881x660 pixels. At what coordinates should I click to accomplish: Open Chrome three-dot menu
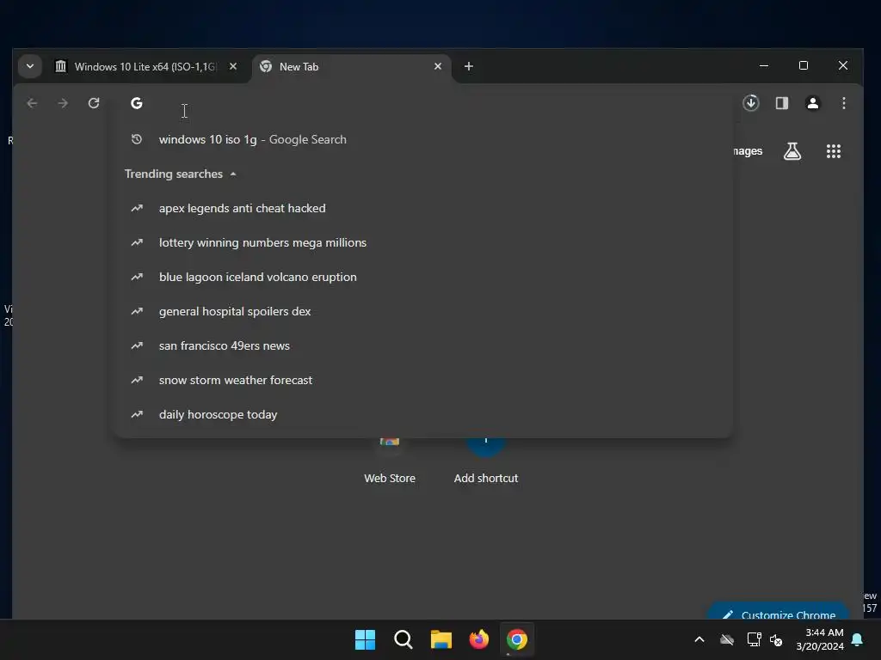[843, 103]
